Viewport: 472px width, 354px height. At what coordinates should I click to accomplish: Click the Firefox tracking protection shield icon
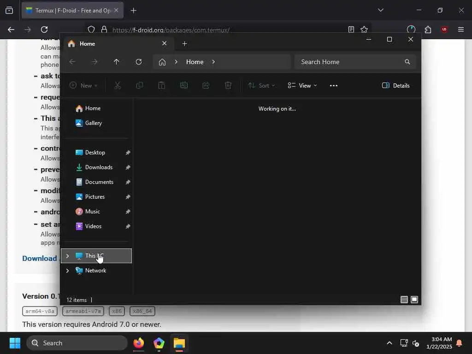(x=91, y=29)
